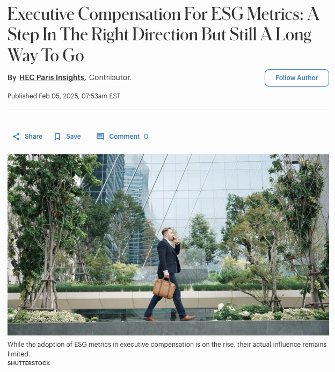
Task: Select the Save label text
Action: [74, 137]
